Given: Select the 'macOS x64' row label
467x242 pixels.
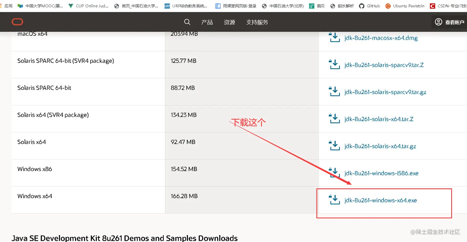Looking at the screenshot, I should 32,34.
